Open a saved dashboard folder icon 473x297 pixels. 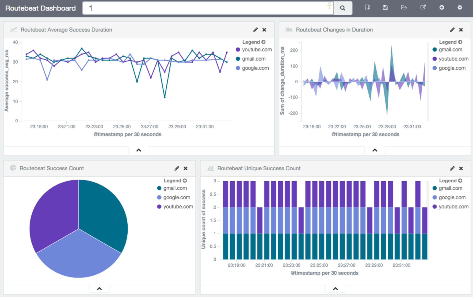[404, 7]
